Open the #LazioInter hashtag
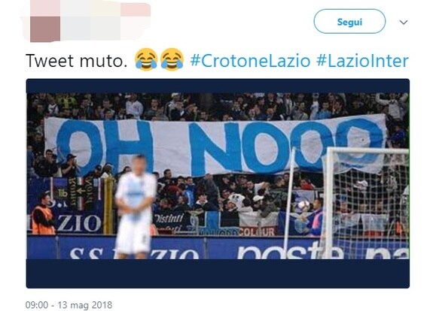Screen dimensions: 433x311 [362, 61]
